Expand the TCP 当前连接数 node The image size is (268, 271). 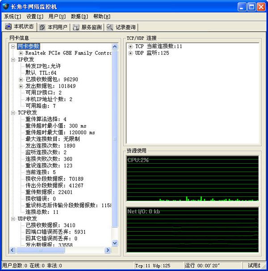point(130,47)
